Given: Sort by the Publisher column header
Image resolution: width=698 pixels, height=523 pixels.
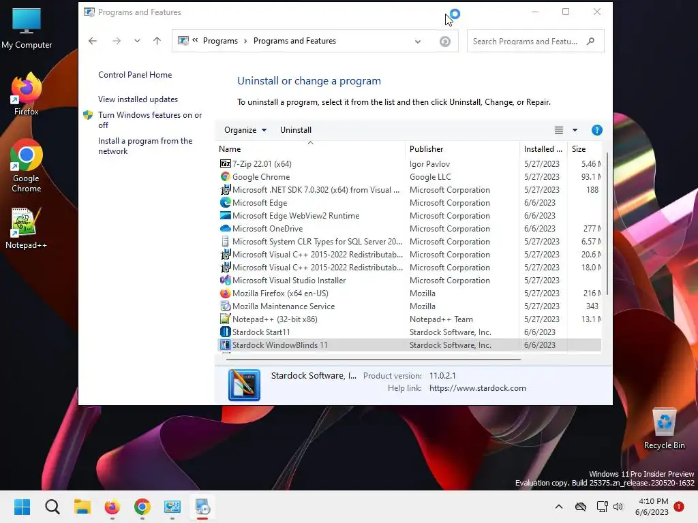Looking at the screenshot, I should pyautogui.click(x=462, y=148).
